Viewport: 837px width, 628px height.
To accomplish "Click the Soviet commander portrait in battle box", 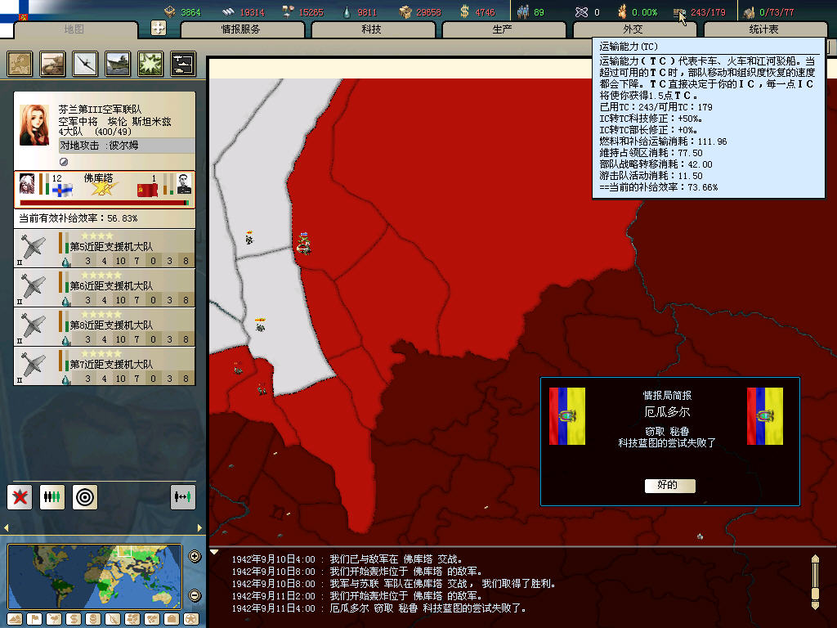I will pos(184,184).
